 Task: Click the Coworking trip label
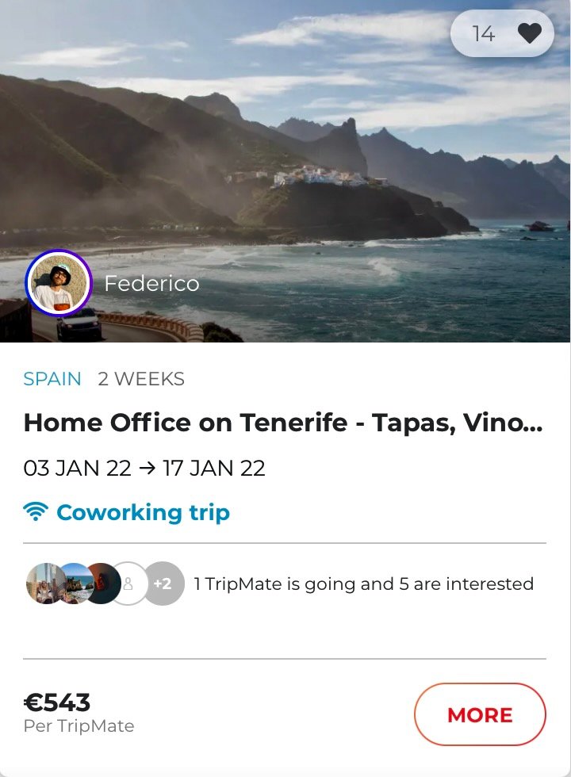[143, 512]
